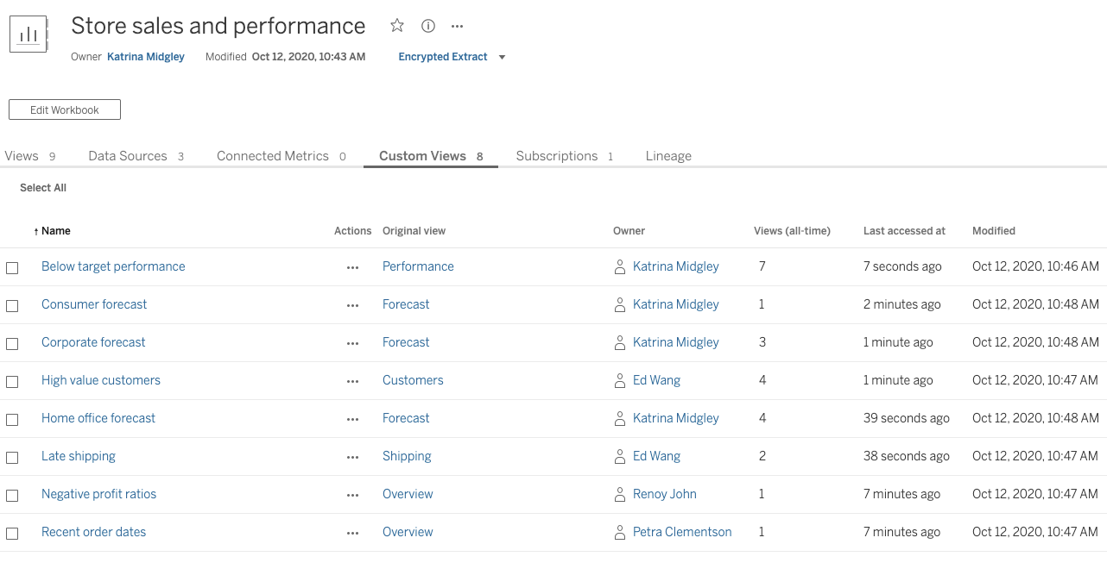This screenshot has width=1107, height=569.
Task: Open actions menu for Home office forecast
Action: click(x=352, y=419)
